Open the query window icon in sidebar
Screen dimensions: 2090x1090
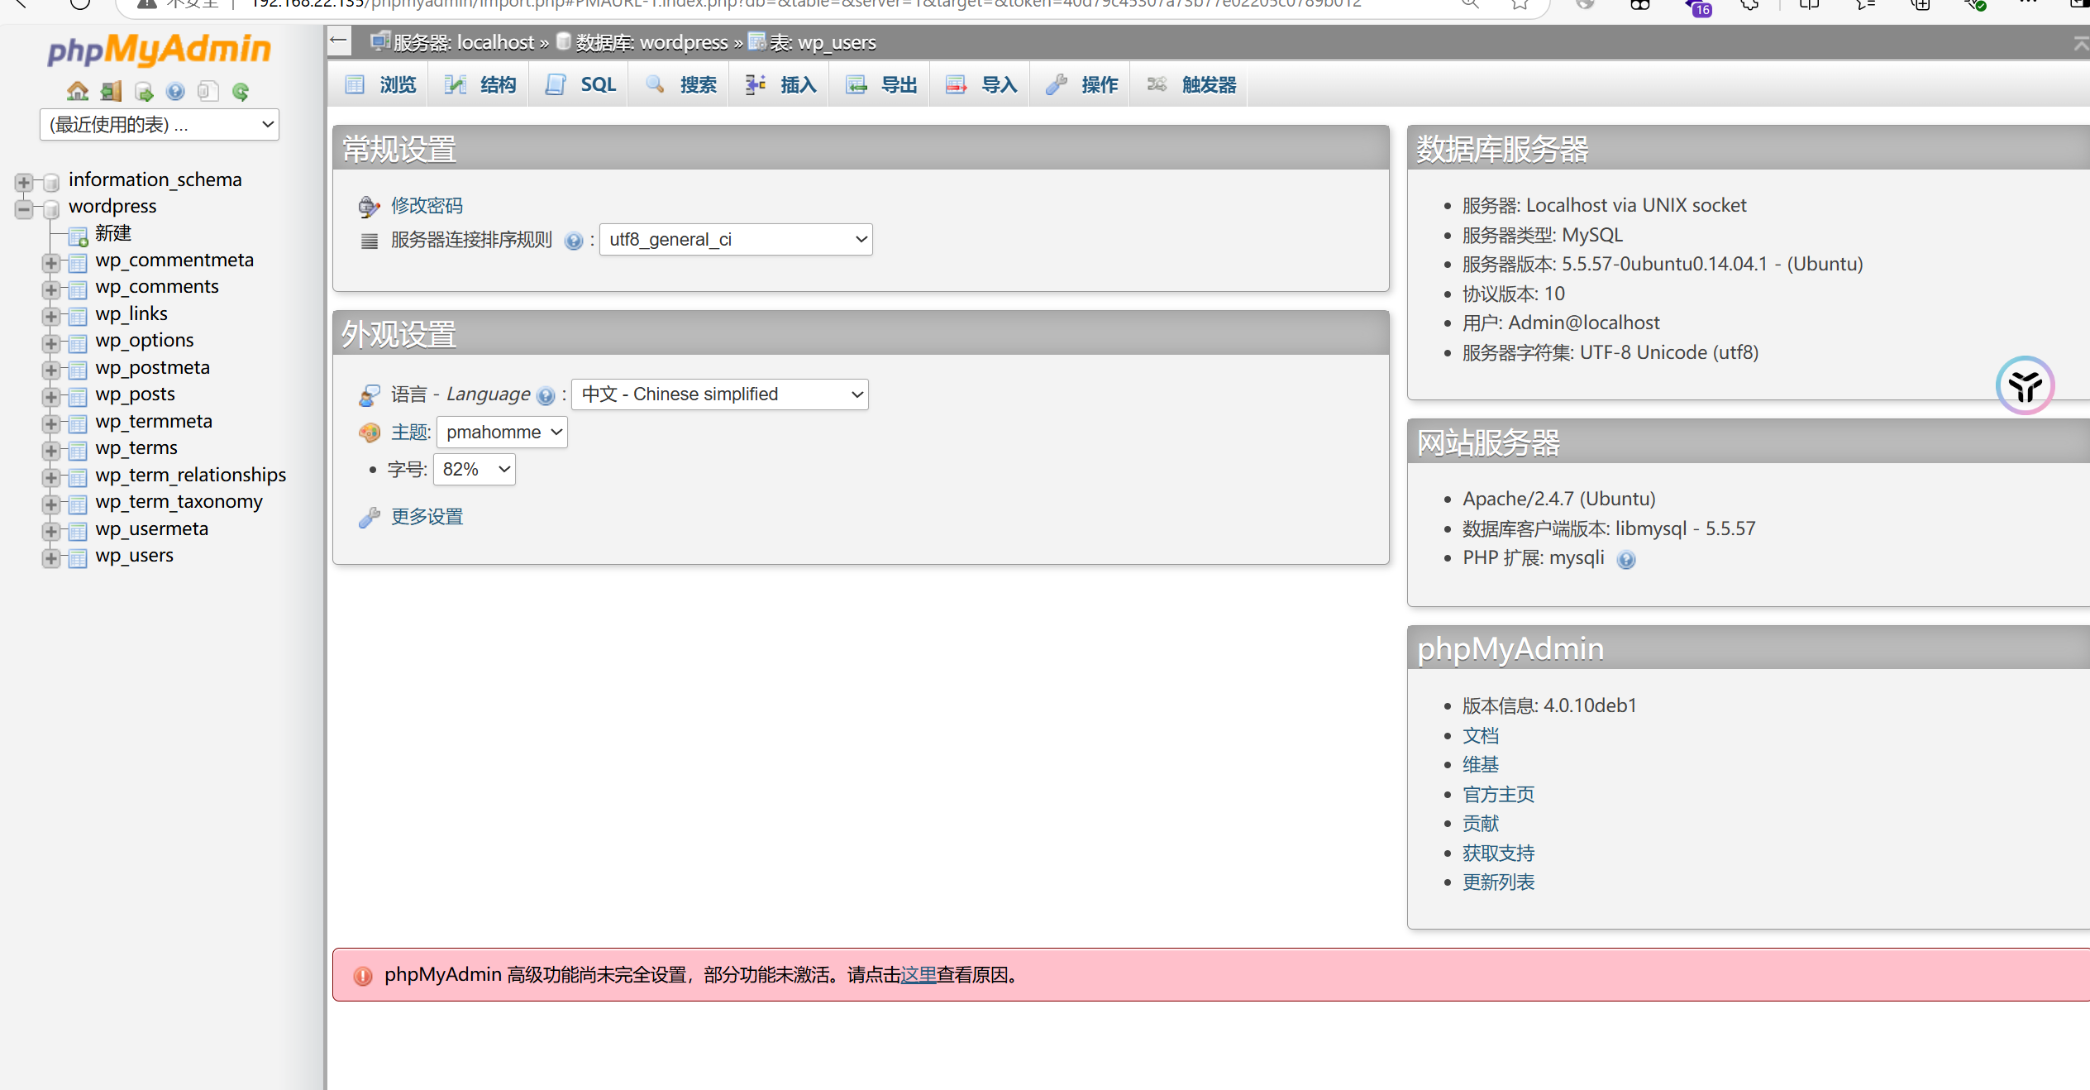[x=144, y=91]
